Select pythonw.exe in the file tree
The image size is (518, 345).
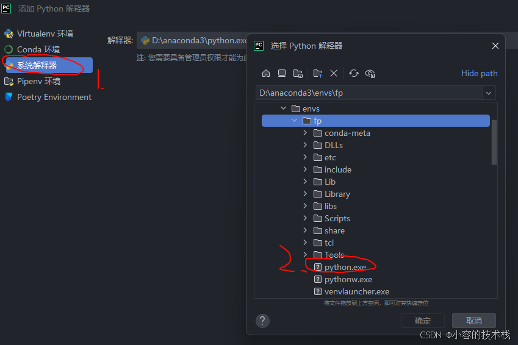(348, 279)
